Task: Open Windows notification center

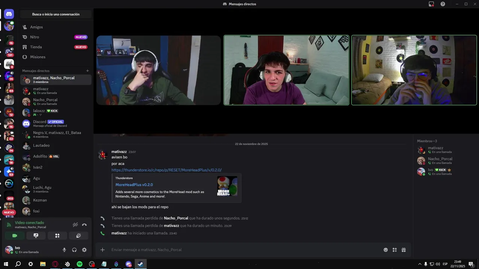Action: coord(471,264)
